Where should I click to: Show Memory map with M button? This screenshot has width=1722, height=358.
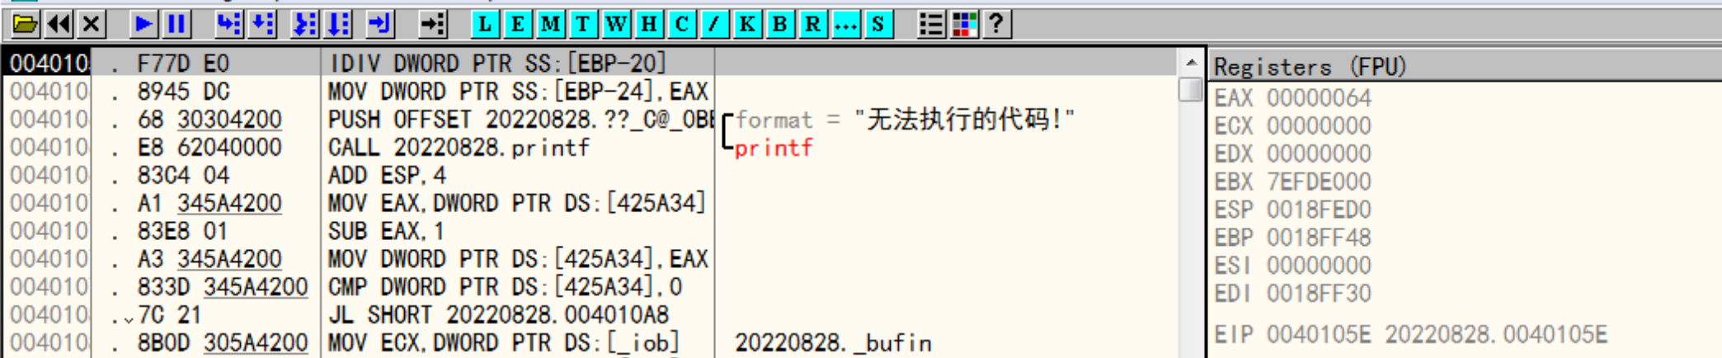(550, 24)
